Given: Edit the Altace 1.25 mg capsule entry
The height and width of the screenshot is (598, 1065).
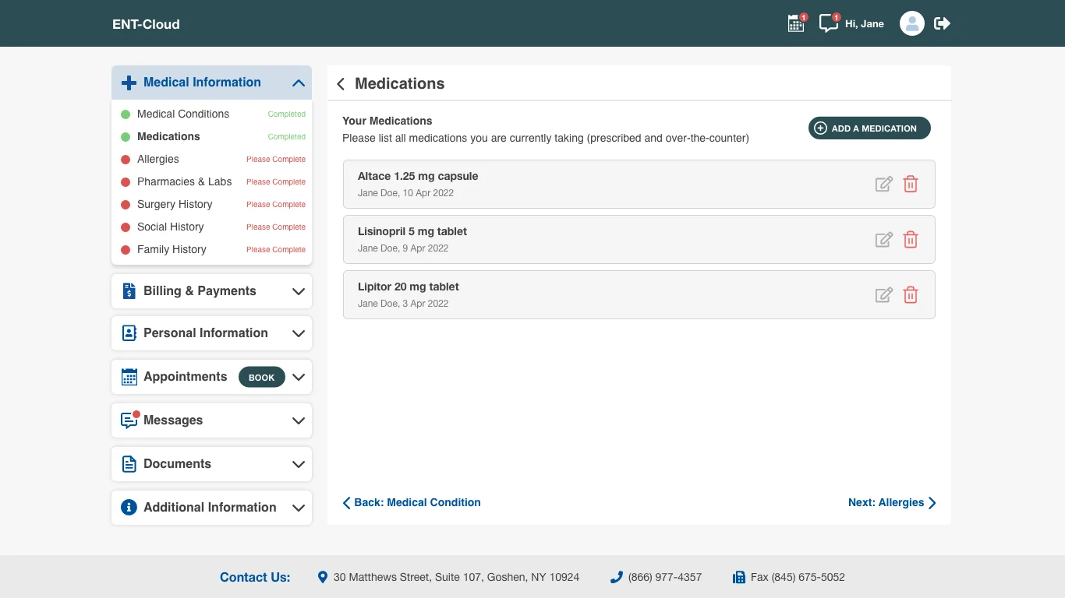Looking at the screenshot, I should [x=883, y=185].
